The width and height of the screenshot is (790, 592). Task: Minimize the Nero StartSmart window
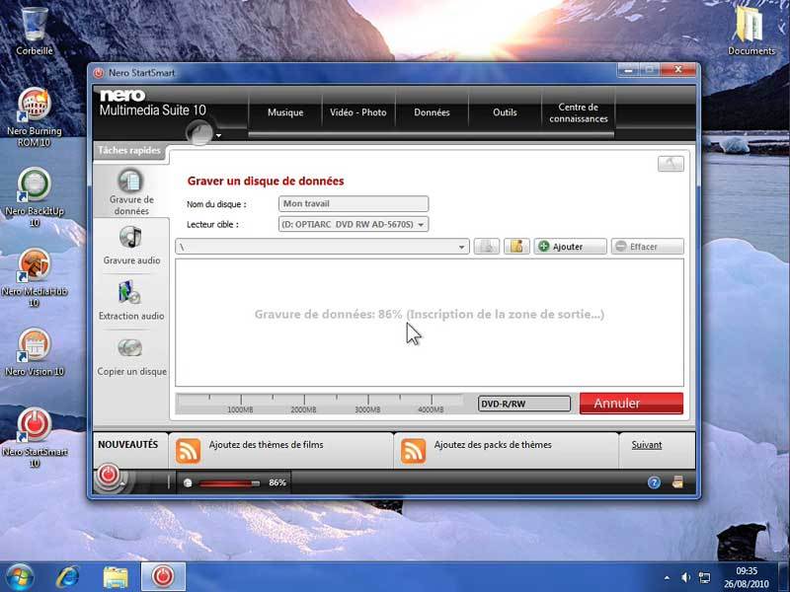pos(628,70)
